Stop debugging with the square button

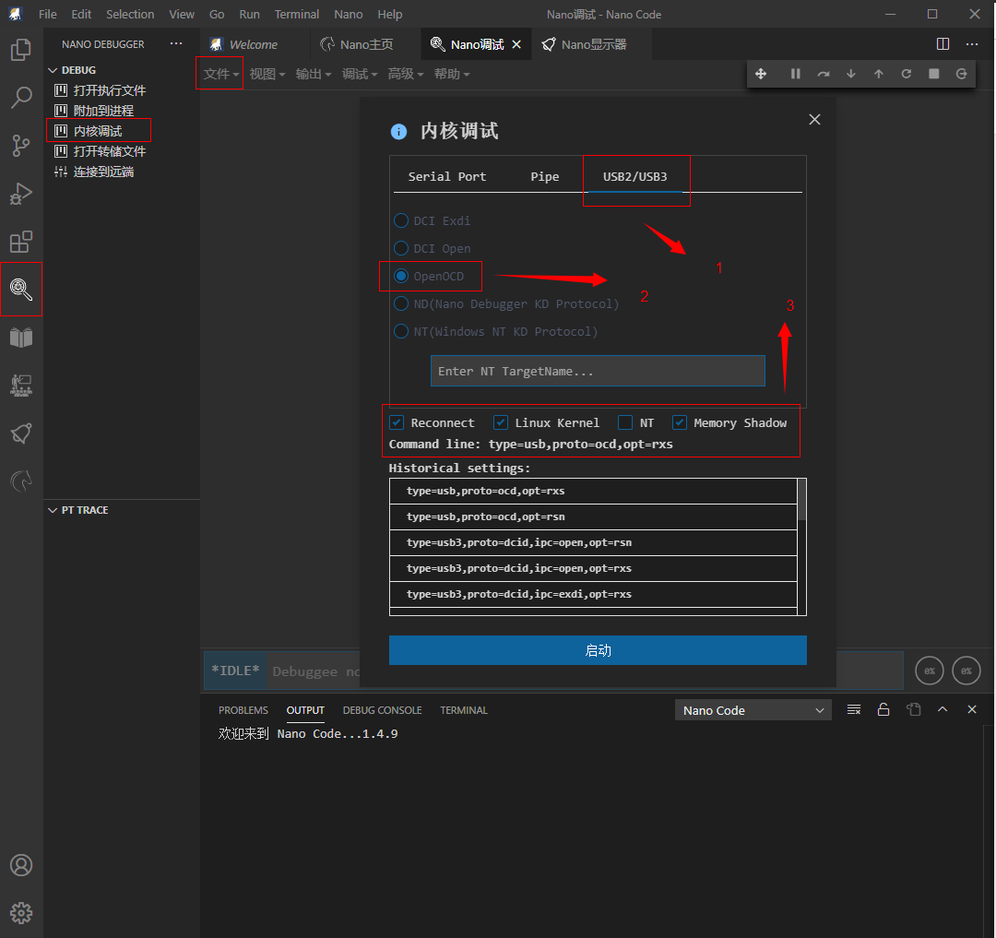click(933, 75)
